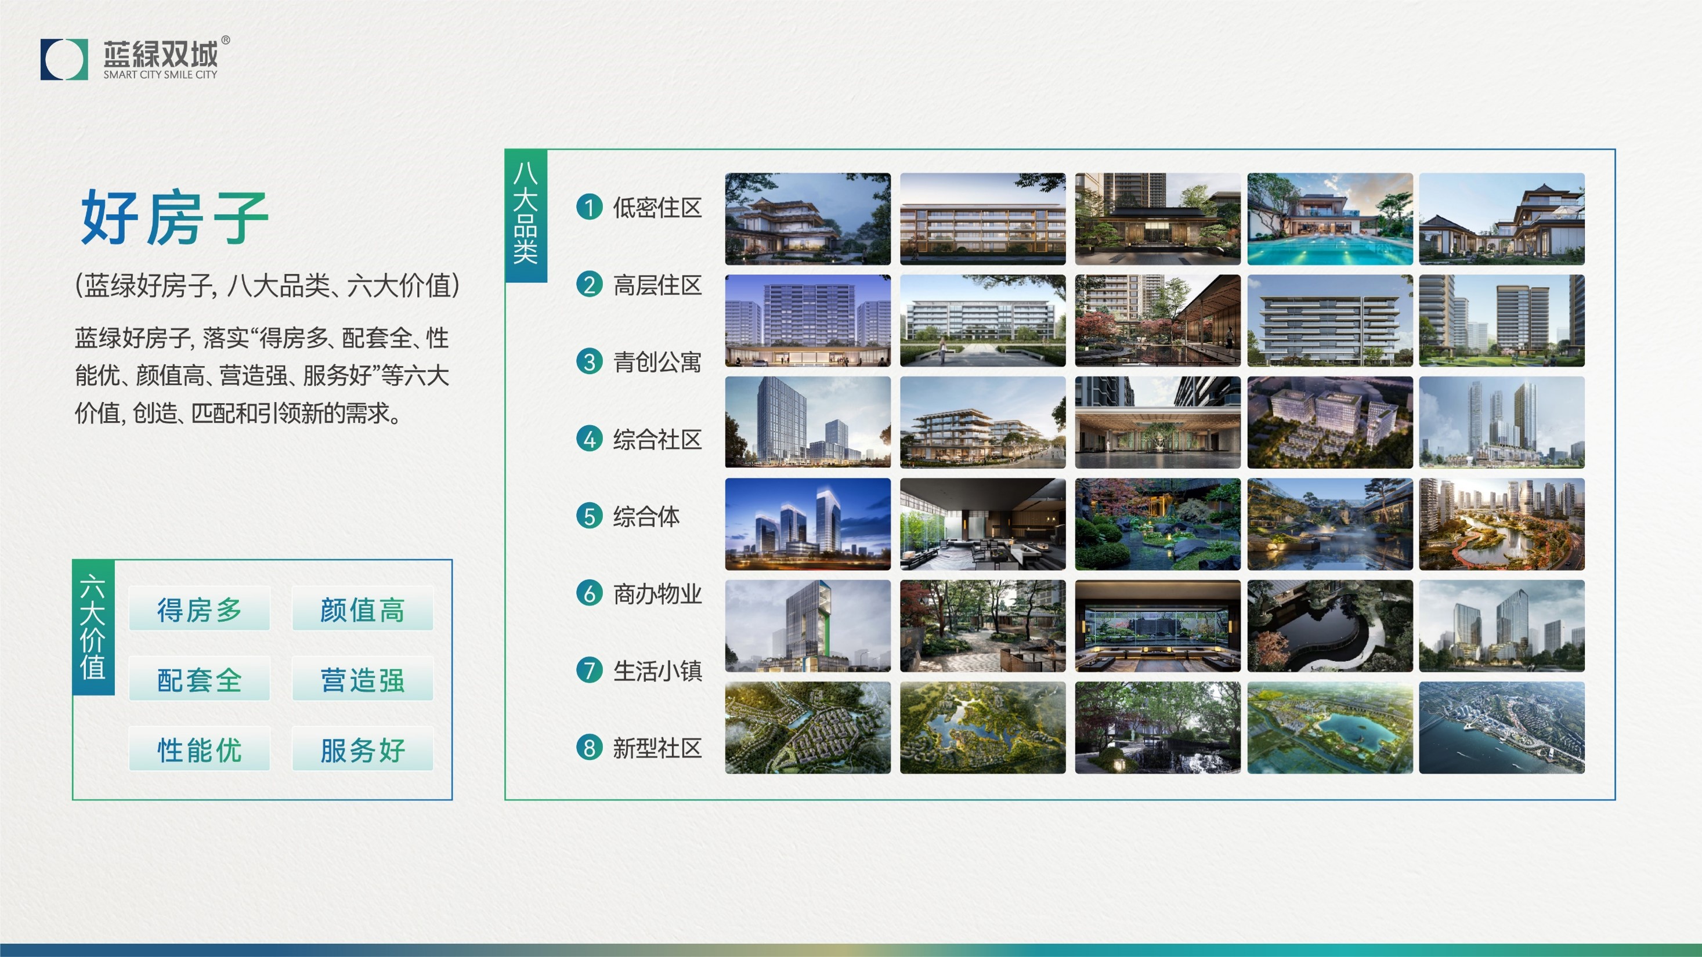Click the 颜值高 button
This screenshot has width=1702, height=957.
[362, 610]
